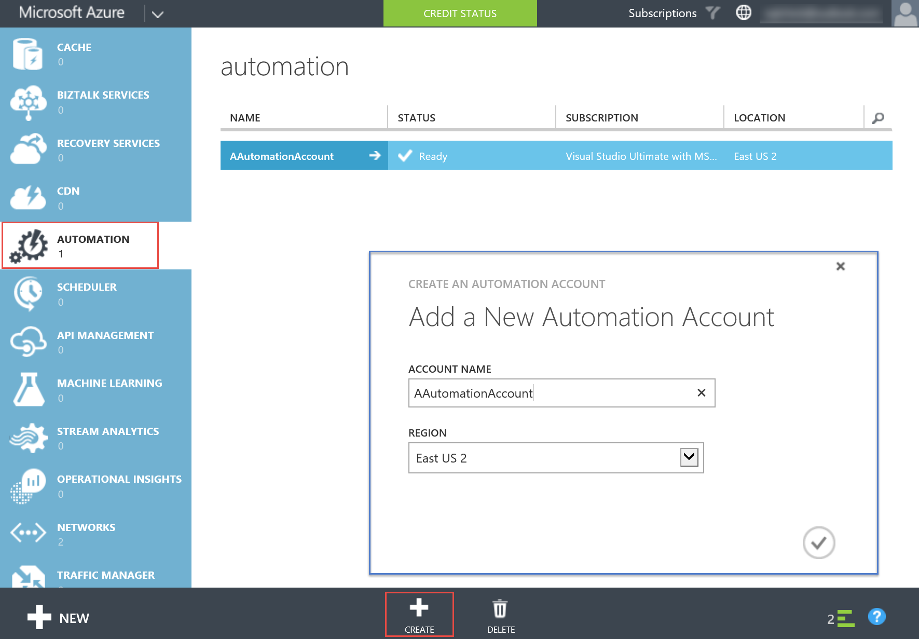Sort by the LOCATION column header
Image resolution: width=919 pixels, height=639 pixels.
click(x=759, y=118)
